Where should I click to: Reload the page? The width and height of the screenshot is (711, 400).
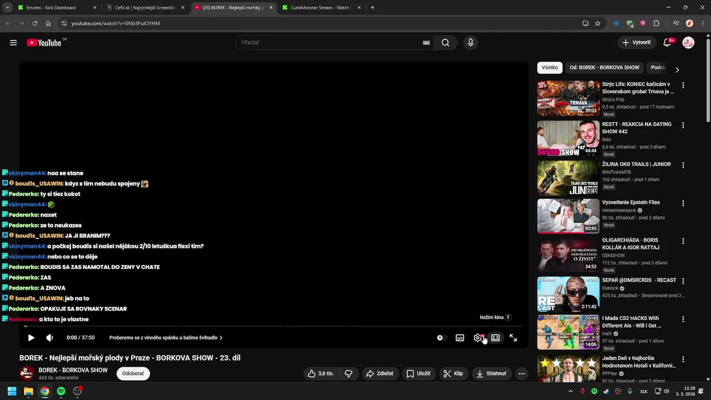pos(34,23)
